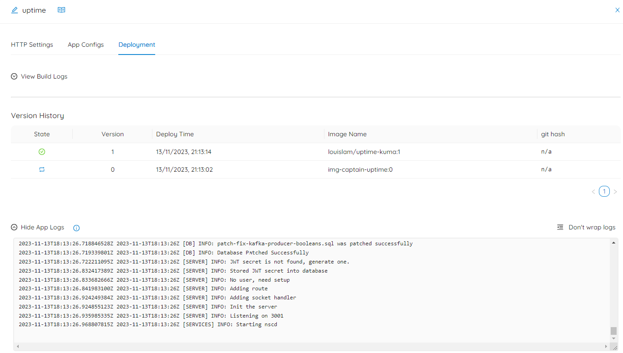Open the documentation book icon beside uptime
The height and width of the screenshot is (353, 623).
tap(61, 9)
